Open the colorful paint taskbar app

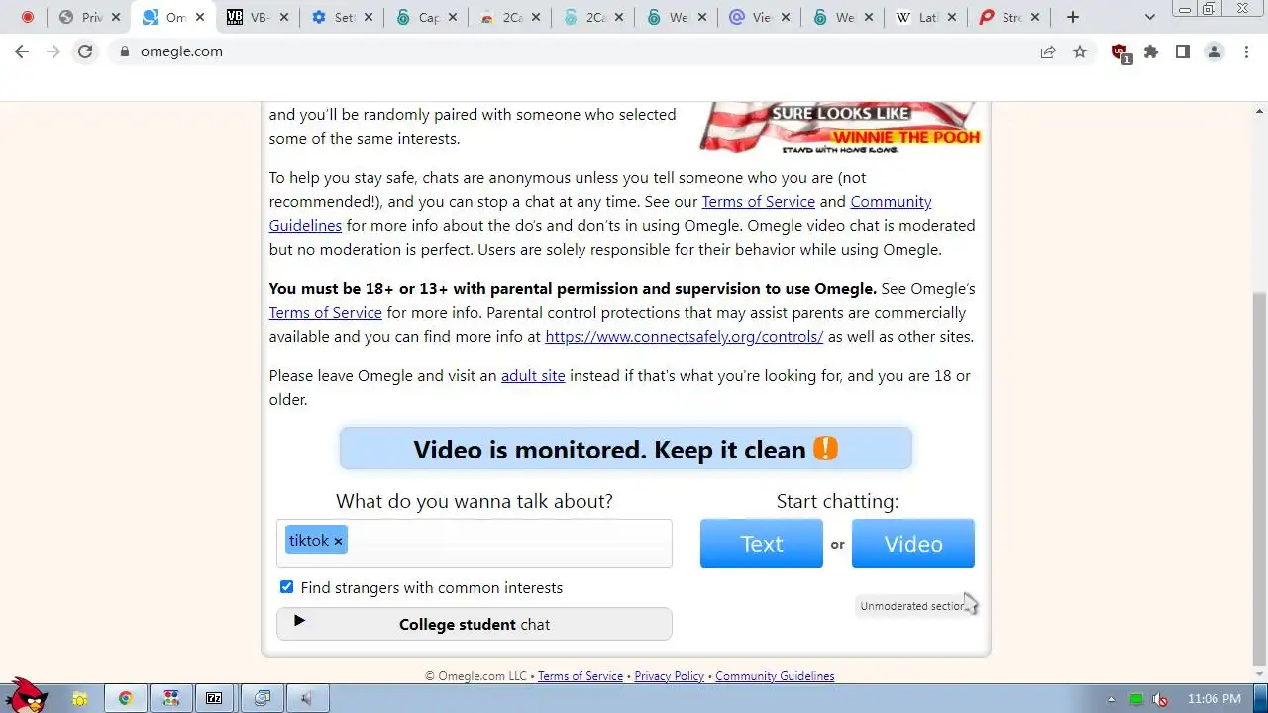171,699
